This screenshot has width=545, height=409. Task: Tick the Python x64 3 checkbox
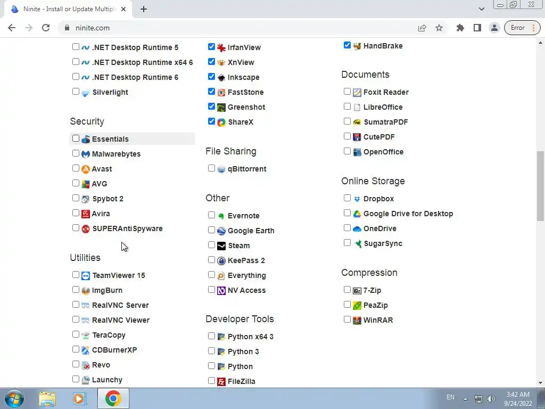point(211,336)
